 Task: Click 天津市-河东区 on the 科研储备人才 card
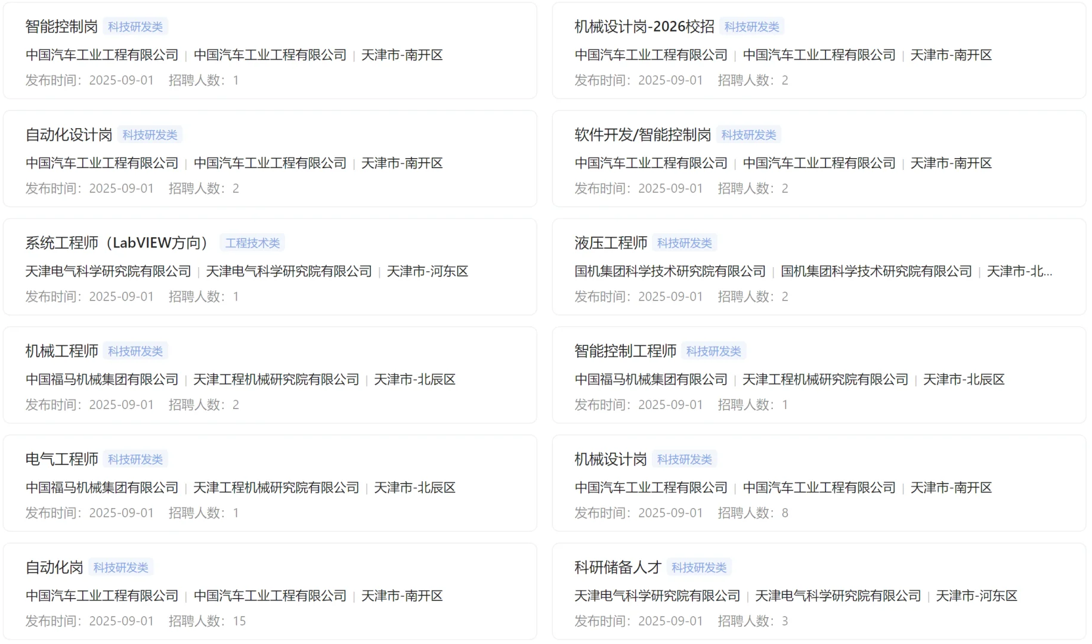pos(976,596)
